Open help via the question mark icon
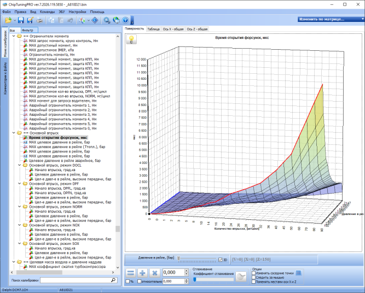The image size is (365, 293). click(x=125, y=20)
